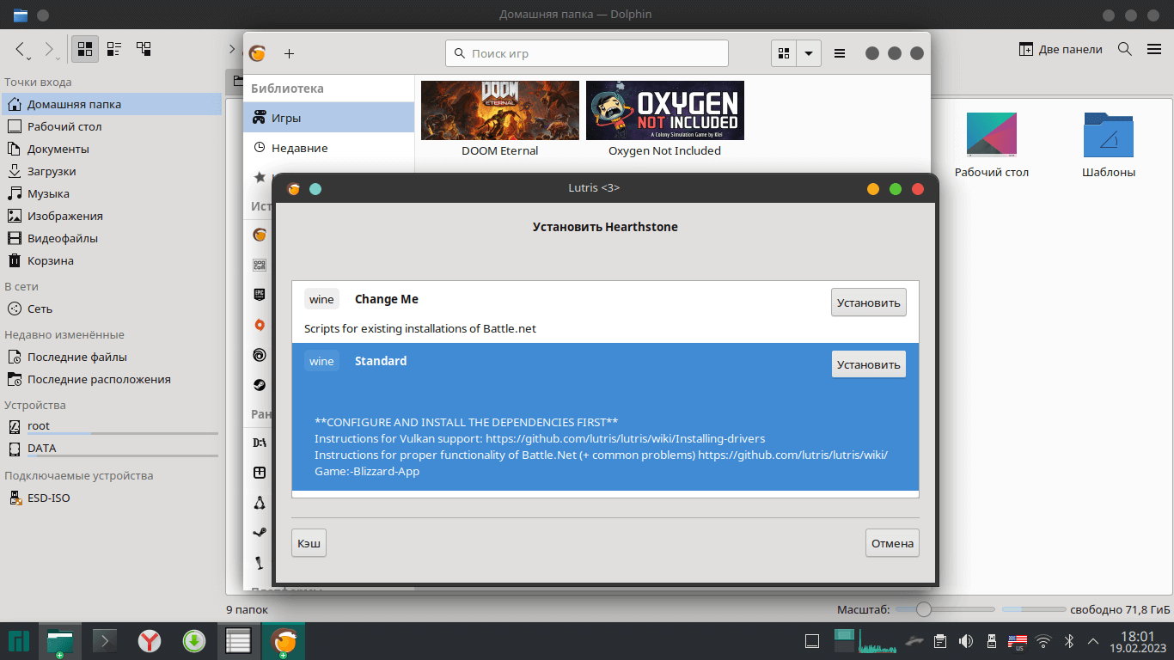This screenshot has height=660, width=1174.
Task: Open Последние файлы in places panel
Action: click(112, 357)
